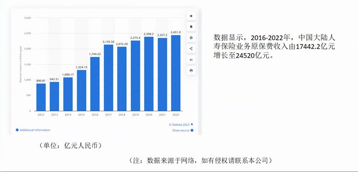Click the info icon beside Additional Information

(17, 130)
